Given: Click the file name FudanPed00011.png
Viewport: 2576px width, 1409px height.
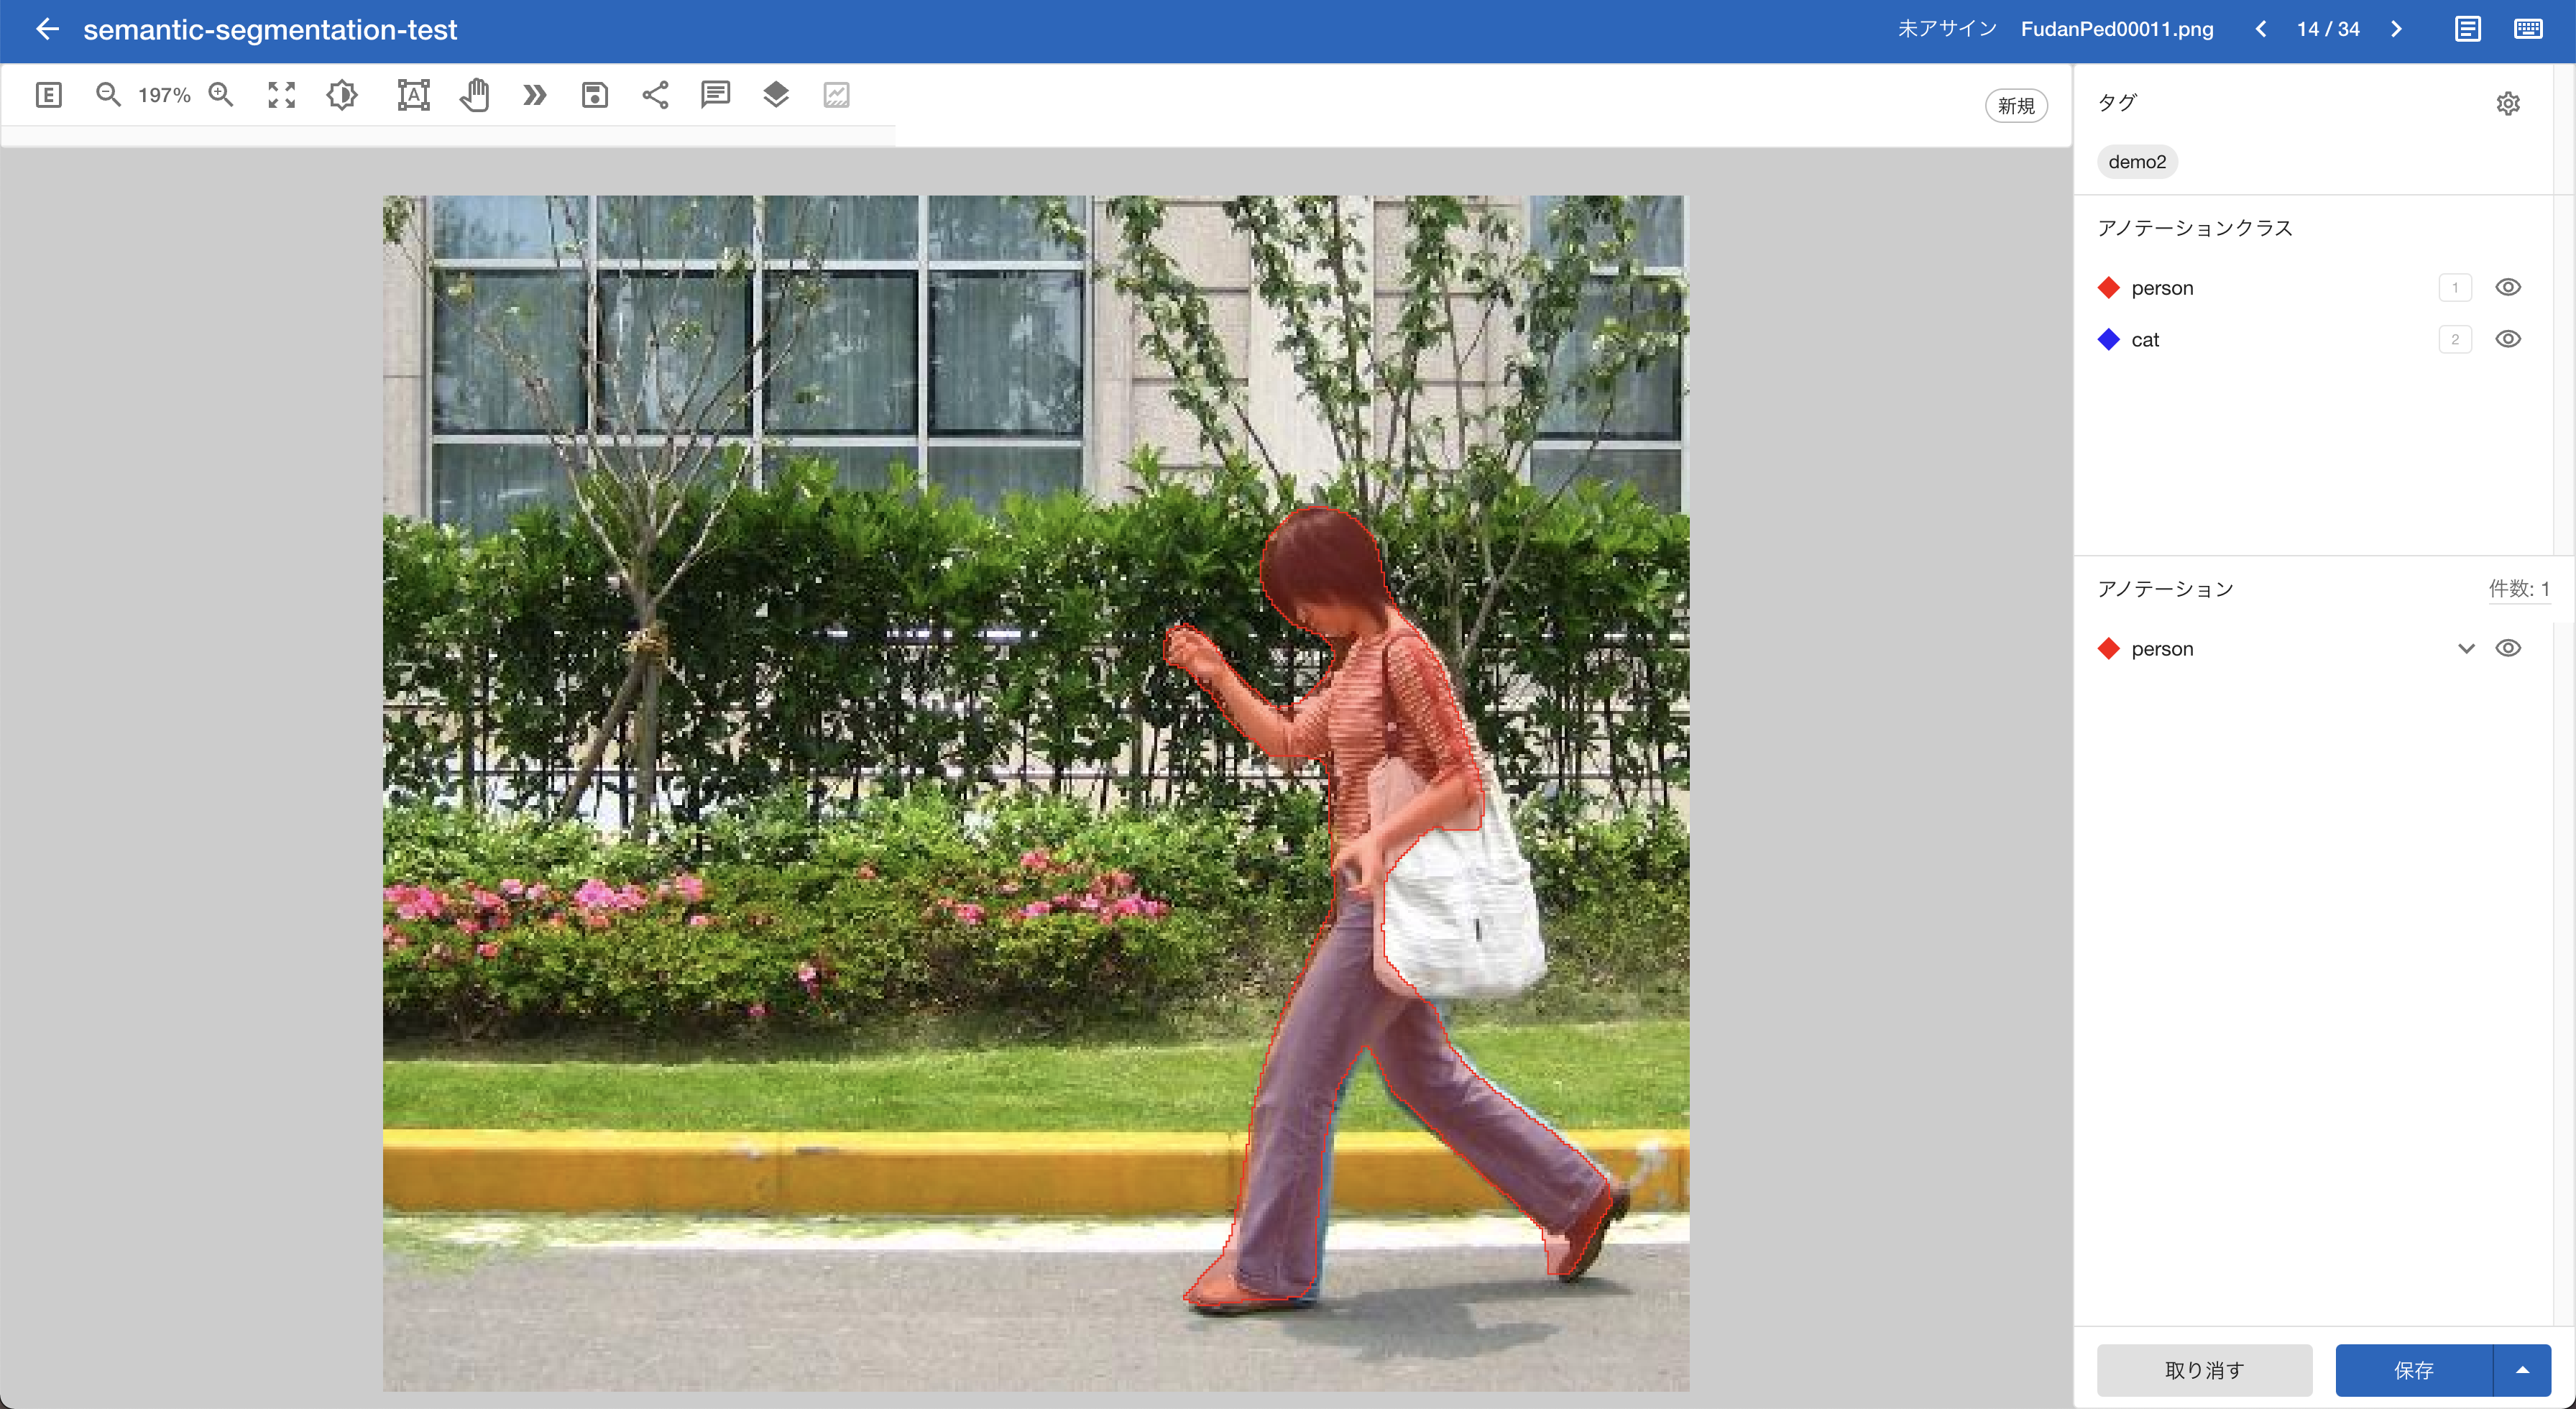Looking at the screenshot, I should (x=2117, y=29).
